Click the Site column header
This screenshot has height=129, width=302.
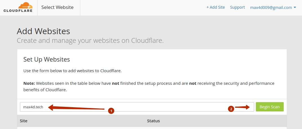tap(23, 121)
